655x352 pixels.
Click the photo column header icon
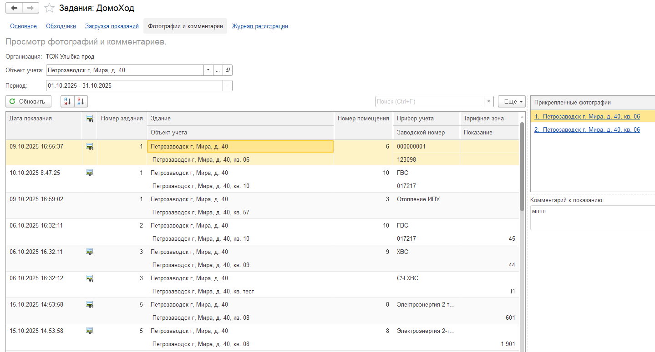click(x=90, y=119)
